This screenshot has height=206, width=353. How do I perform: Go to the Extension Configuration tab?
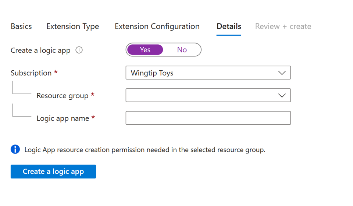pyautogui.click(x=157, y=26)
